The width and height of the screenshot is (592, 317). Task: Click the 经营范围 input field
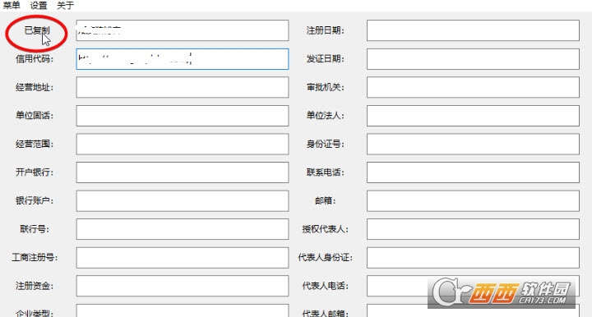(183, 144)
